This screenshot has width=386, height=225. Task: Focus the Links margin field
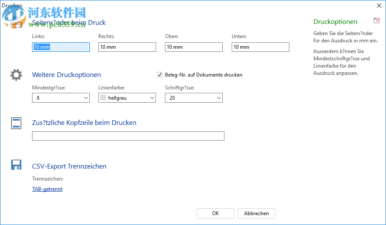tap(61, 47)
